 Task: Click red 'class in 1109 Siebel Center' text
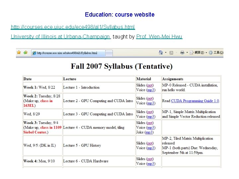click(x=42, y=130)
